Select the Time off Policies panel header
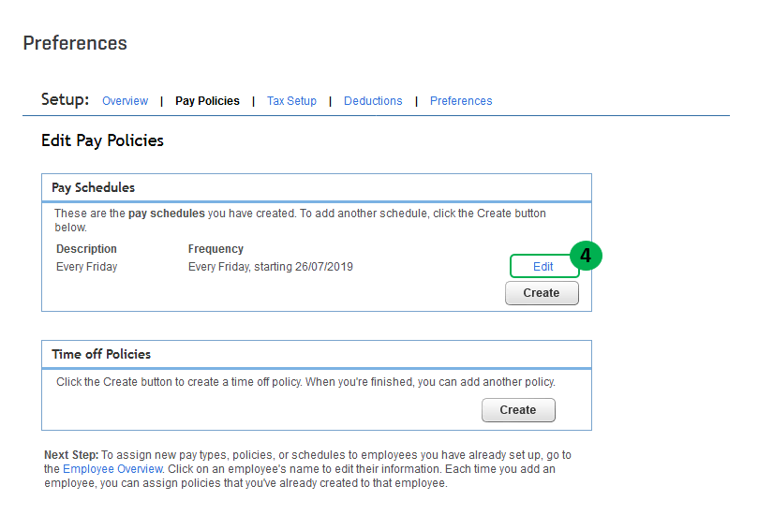The height and width of the screenshot is (530, 758). click(x=101, y=354)
